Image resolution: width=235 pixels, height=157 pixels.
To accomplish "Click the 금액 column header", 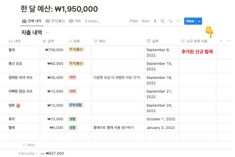I will (x=48, y=41).
